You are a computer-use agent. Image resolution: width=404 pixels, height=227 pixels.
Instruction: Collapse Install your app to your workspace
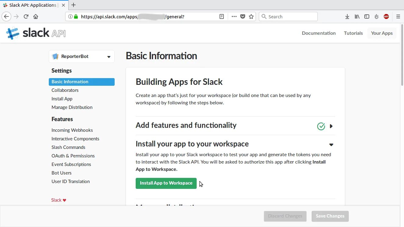[331, 145]
